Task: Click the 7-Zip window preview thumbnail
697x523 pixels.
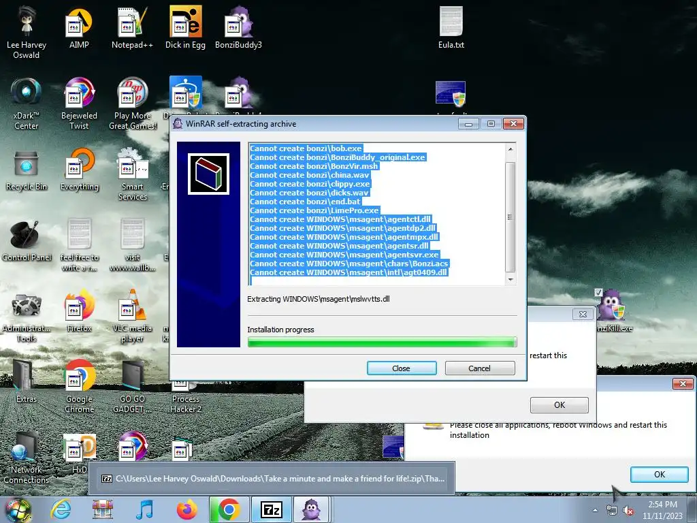Action: point(272,479)
